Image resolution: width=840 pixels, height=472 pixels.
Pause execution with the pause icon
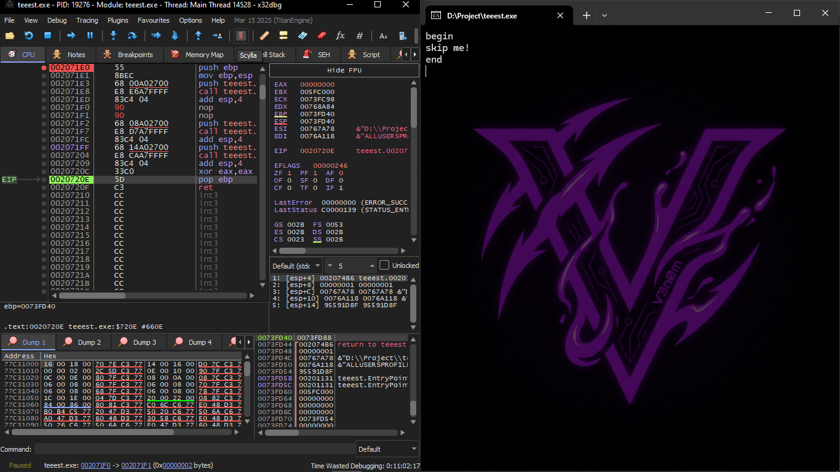90,36
